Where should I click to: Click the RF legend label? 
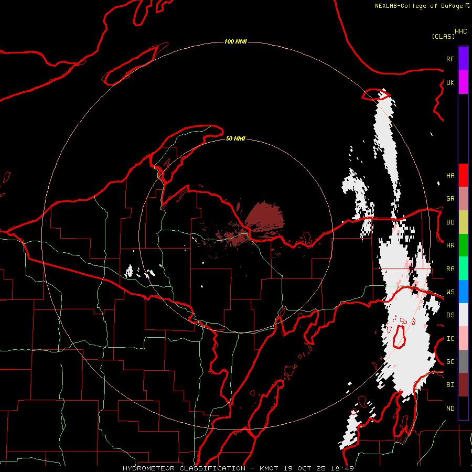point(450,59)
